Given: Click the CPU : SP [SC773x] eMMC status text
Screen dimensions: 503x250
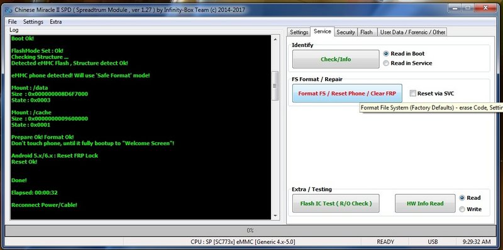Looking at the screenshot, I should click(243, 242).
